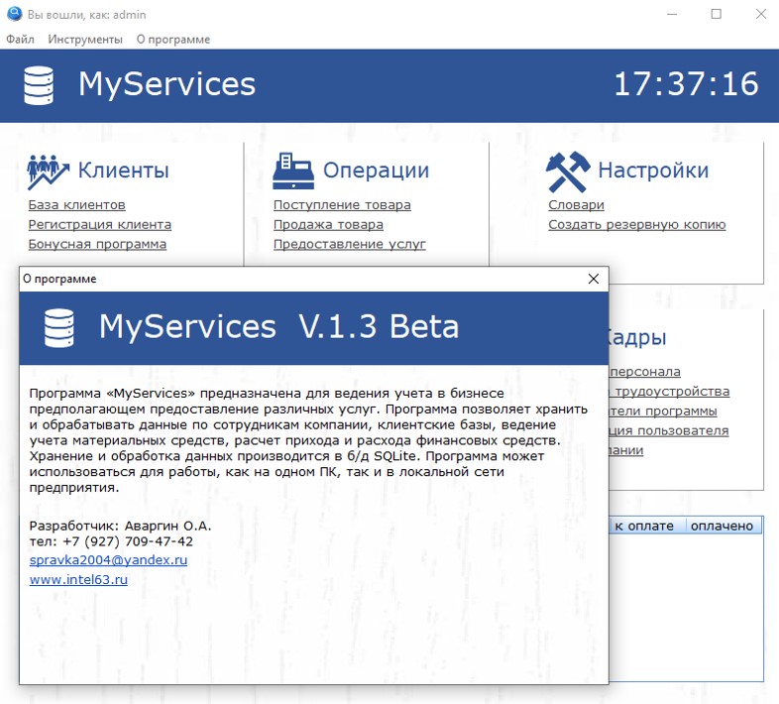This screenshot has height=704, width=779.
Task: Click the developer name Аваргин О.А.
Action: point(167,526)
